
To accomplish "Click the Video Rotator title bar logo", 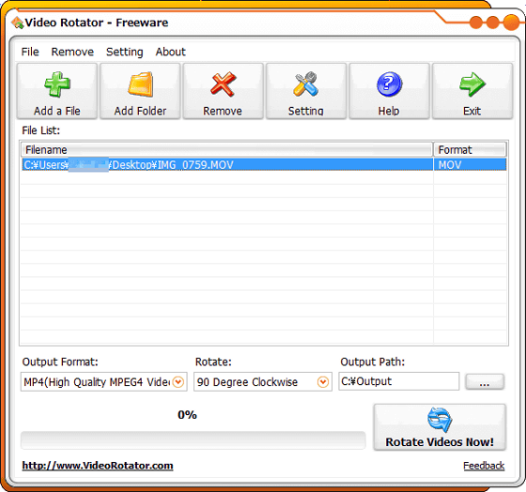I will [18, 23].
